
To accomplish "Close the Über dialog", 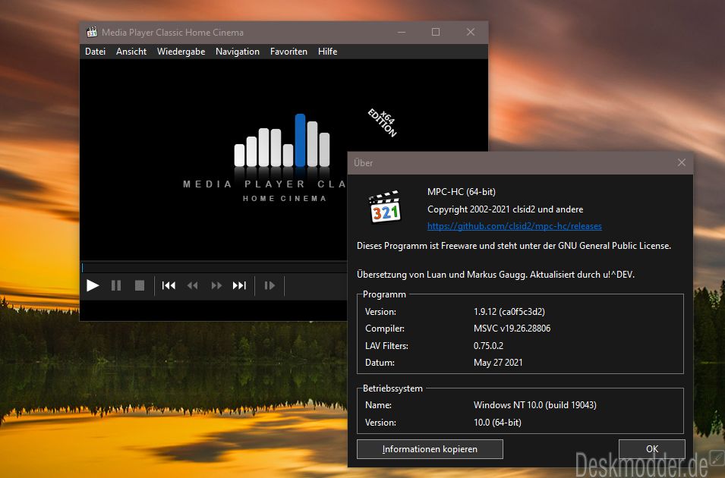I will tap(682, 162).
